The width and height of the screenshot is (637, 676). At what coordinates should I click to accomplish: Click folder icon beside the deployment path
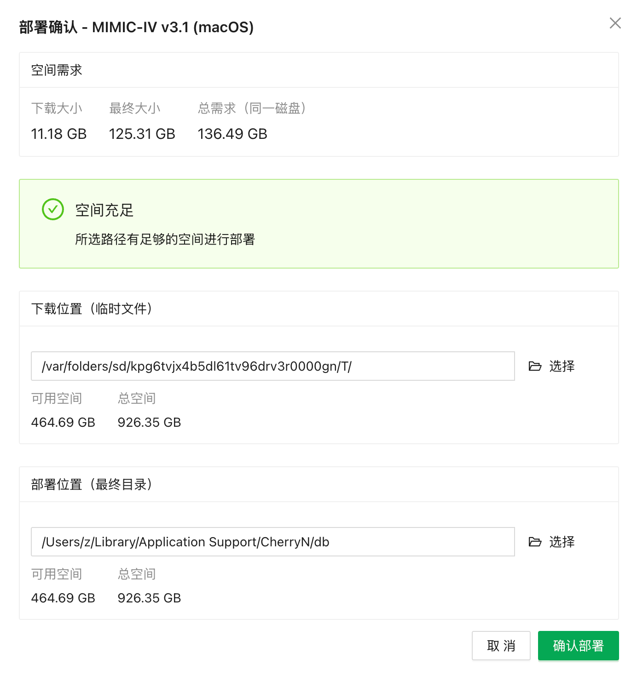[535, 542]
